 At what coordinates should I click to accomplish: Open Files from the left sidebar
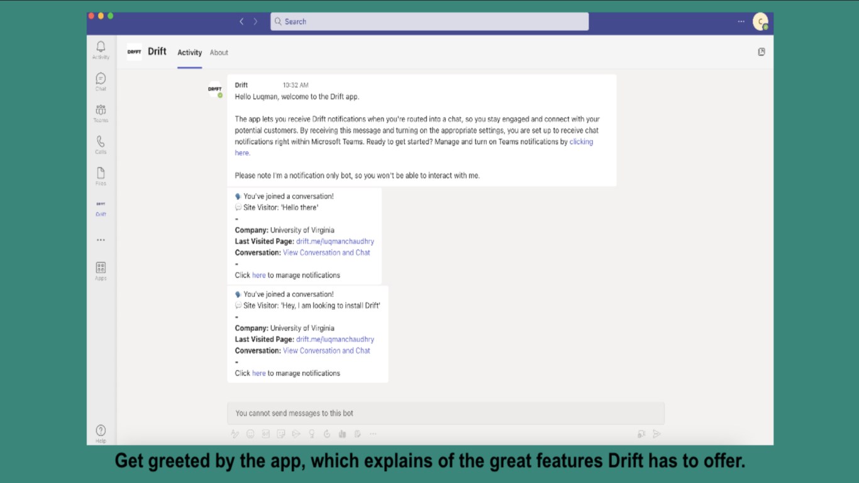[101, 176]
